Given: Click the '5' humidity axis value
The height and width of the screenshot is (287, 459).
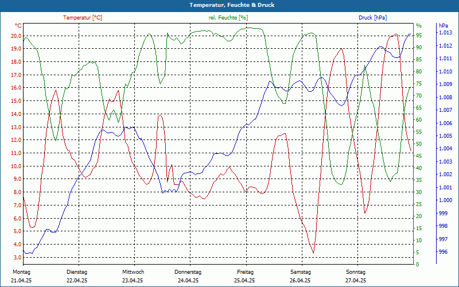Looking at the screenshot, I should point(418,252).
